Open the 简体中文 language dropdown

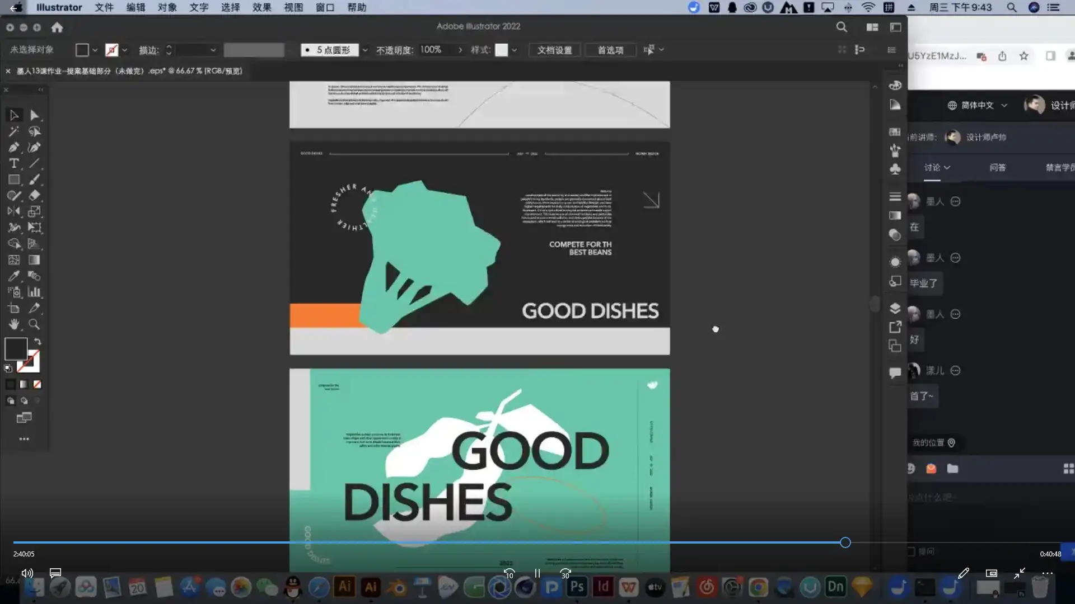coord(978,105)
